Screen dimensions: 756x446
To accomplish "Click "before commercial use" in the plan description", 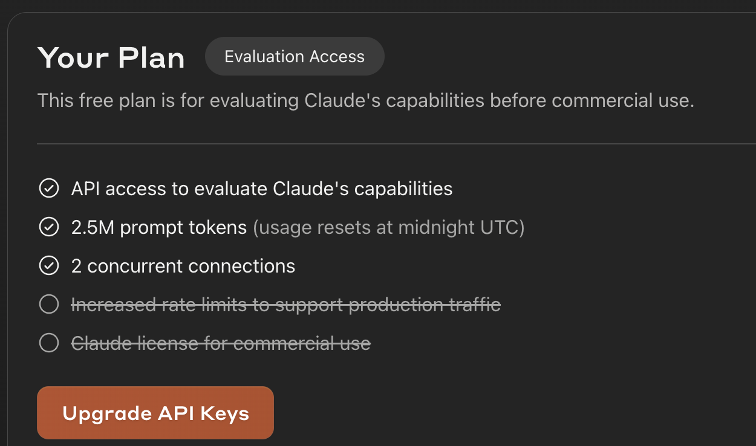I will coord(592,100).
